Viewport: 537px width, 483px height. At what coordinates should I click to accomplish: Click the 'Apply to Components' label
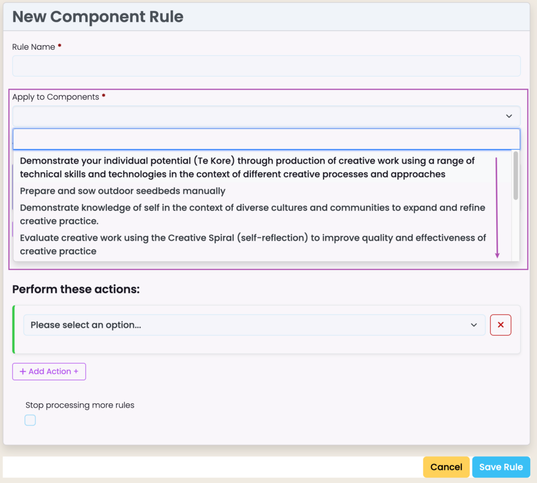pos(56,97)
